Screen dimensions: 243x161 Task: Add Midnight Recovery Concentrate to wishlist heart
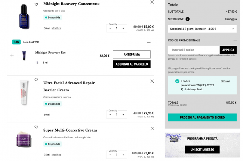click(36, 4)
